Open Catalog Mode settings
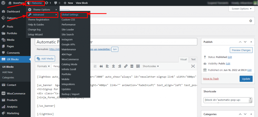The width and height of the screenshot is (258, 117). tap(69, 64)
